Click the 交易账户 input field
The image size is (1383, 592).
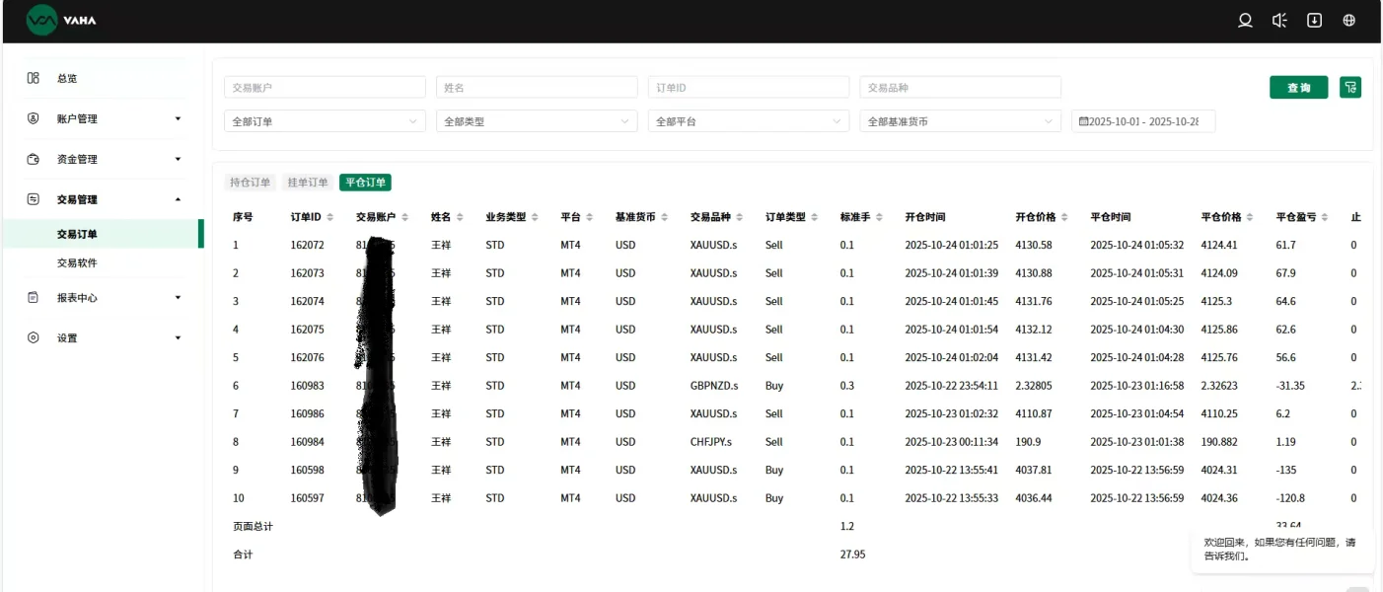(325, 88)
